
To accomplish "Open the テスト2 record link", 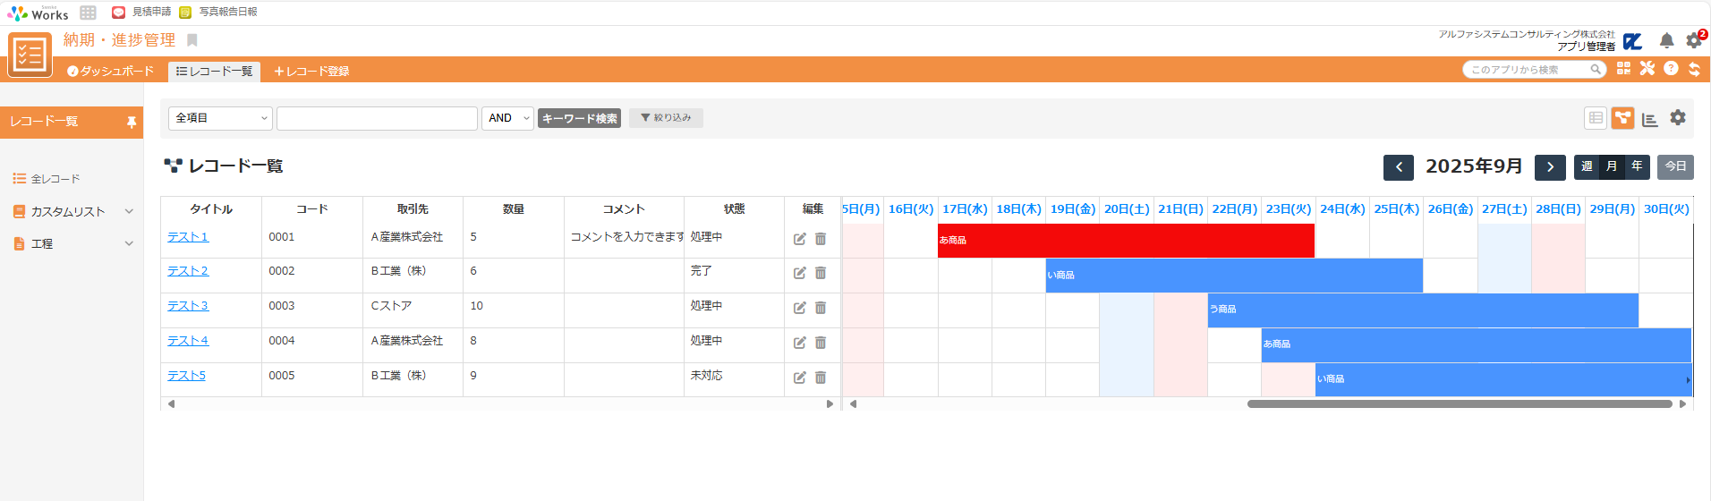I will [x=188, y=271].
